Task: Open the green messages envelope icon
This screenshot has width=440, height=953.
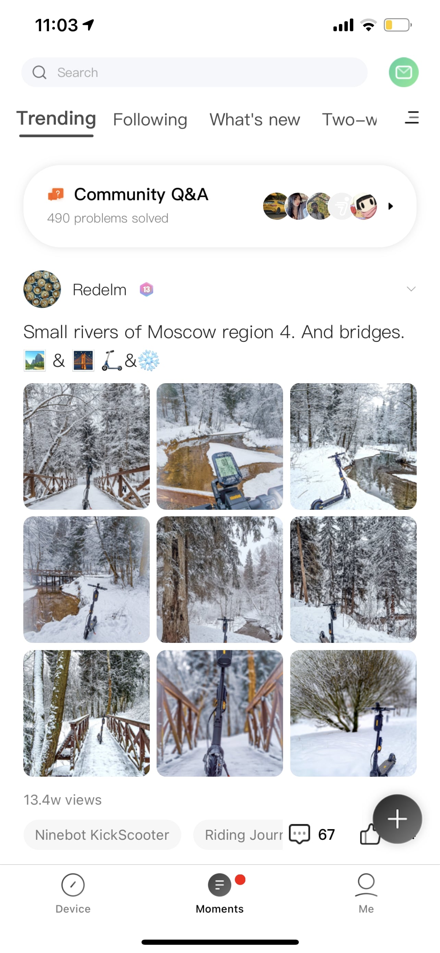Action: [x=403, y=72]
